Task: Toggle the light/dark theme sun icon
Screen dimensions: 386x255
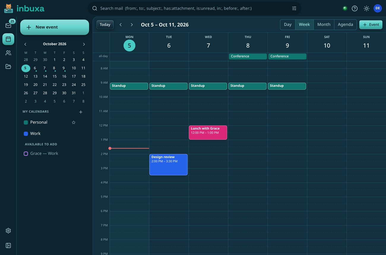Action: (x=366, y=8)
